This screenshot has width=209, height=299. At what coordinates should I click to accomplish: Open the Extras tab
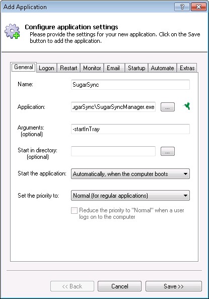(x=187, y=68)
